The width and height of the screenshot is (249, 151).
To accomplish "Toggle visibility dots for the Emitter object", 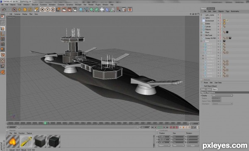I will click(x=220, y=24).
